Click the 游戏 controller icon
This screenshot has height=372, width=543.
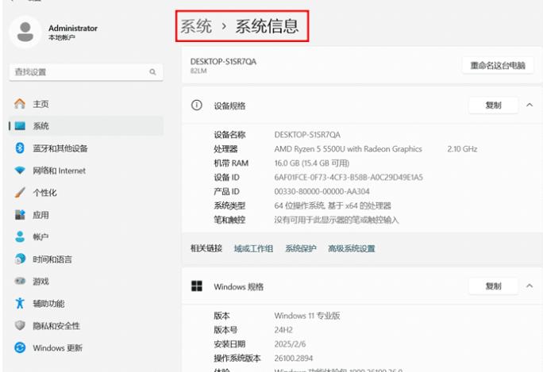click(20, 281)
